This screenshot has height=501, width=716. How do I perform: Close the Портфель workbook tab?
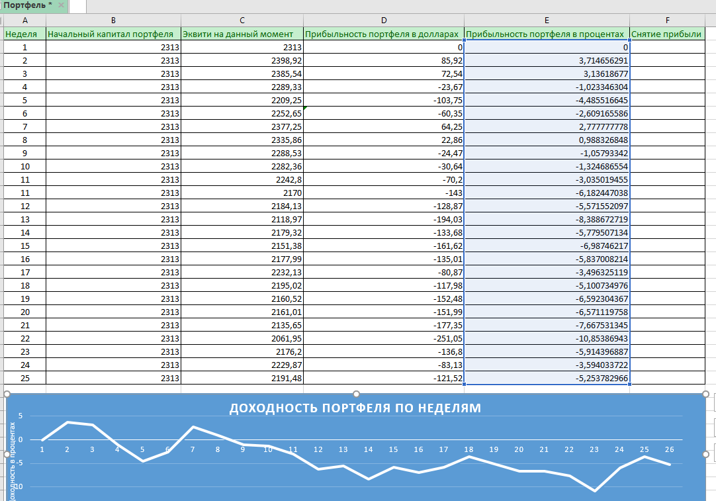click(x=61, y=5)
